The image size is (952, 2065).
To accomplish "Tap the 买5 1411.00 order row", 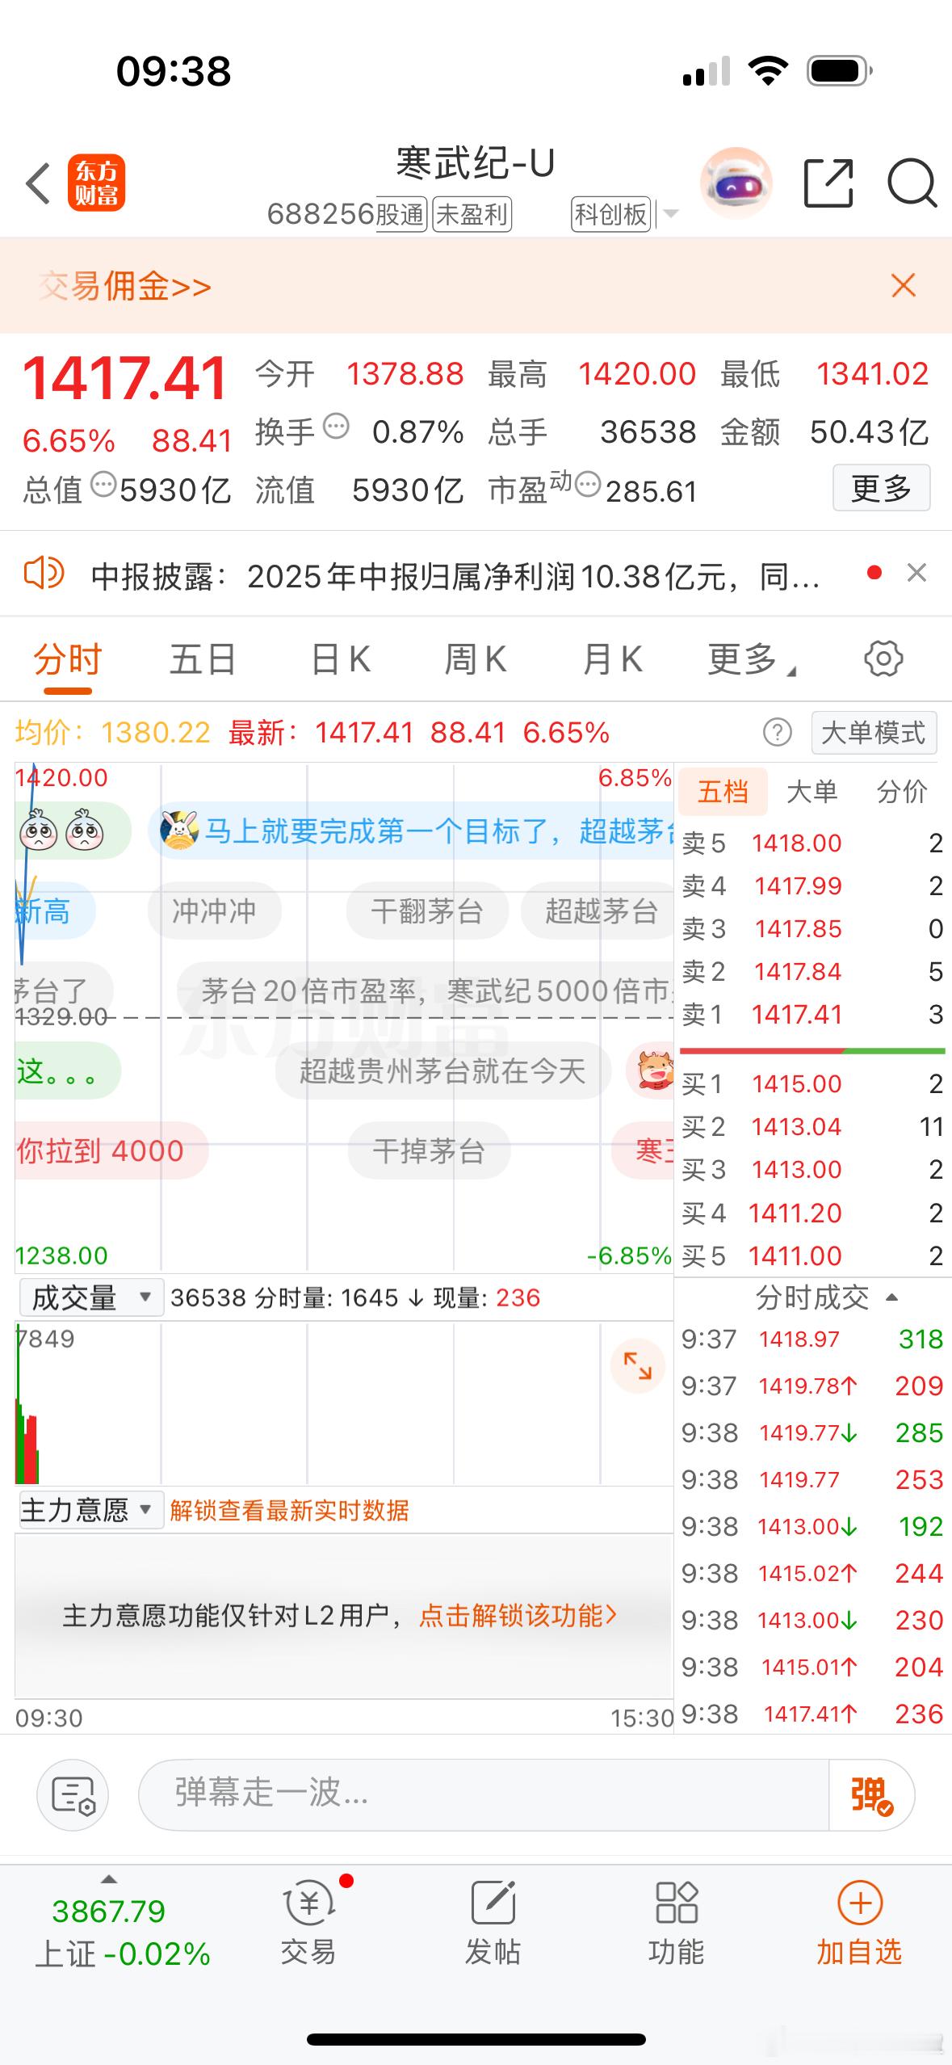I will (812, 1255).
